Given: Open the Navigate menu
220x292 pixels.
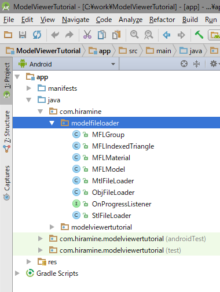Looking at the screenshot, I should coord(76,20).
